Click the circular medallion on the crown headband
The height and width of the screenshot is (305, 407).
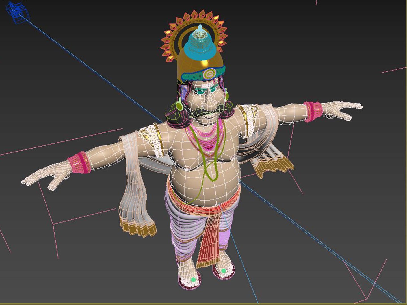click(x=209, y=74)
